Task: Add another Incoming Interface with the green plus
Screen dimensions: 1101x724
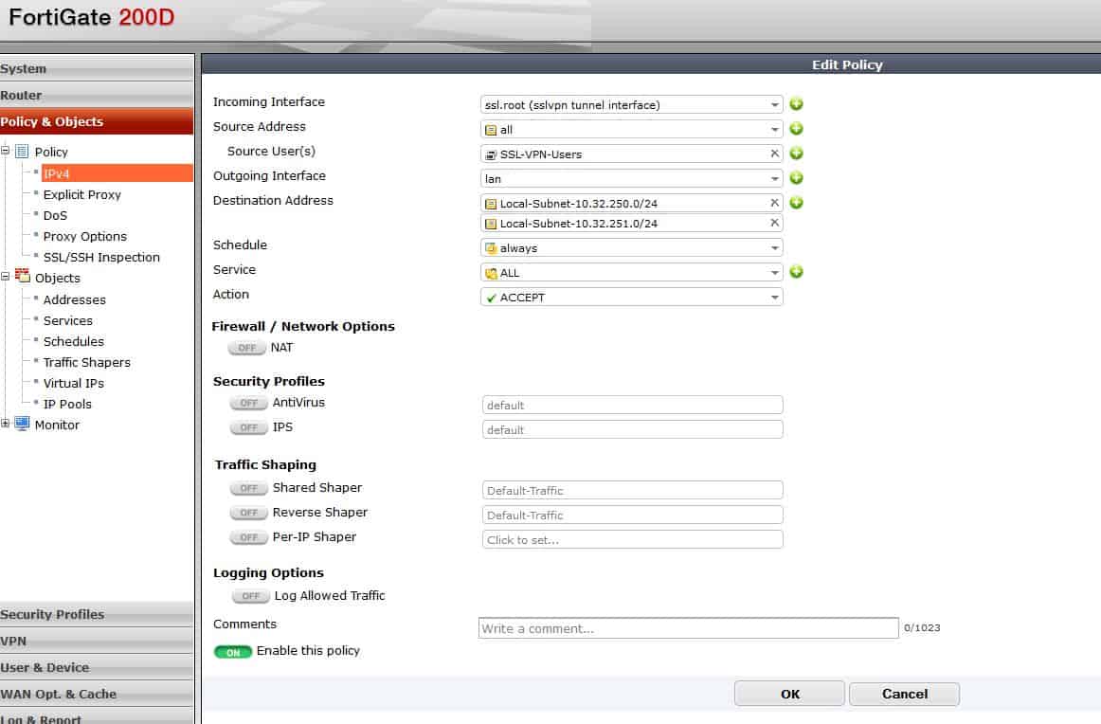Action: tap(796, 104)
